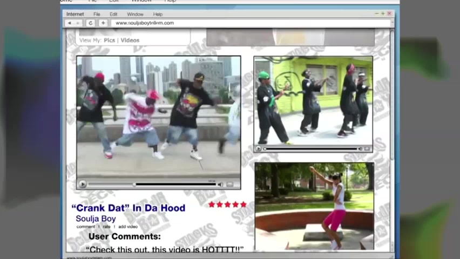Image resolution: width=460 pixels, height=259 pixels.
Task: Play the large city skyline dance video
Action: point(83,184)
